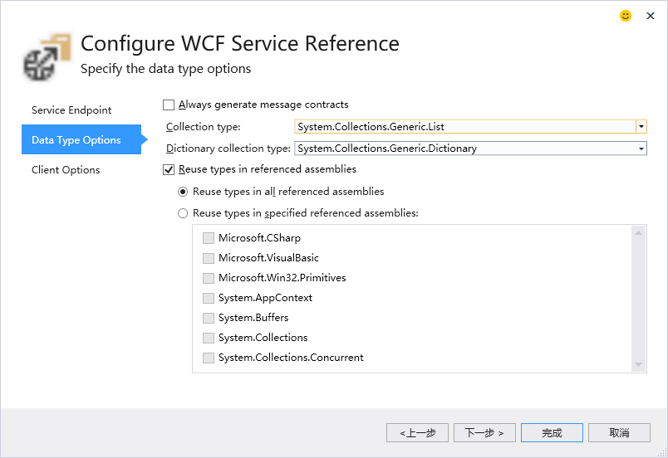
Task: Select the Data Type Options page
Action: coord(81,139)
